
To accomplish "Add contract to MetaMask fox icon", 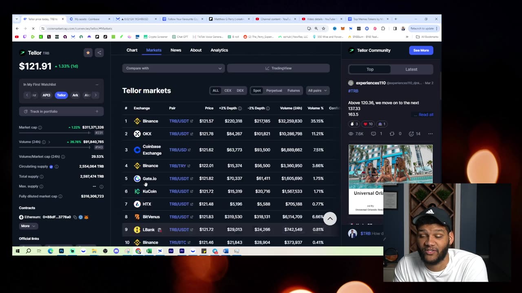I will 86,217.
